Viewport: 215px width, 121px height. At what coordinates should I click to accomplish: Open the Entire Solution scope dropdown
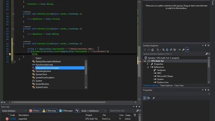coord(14,111)
